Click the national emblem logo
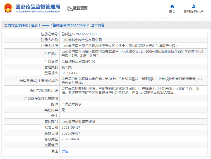The image size is (211, 159). [x=8, y=8]
